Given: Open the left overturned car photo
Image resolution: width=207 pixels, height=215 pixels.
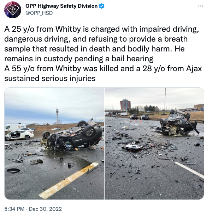Looking at the screenshot, I should click(x=54, y=143).
